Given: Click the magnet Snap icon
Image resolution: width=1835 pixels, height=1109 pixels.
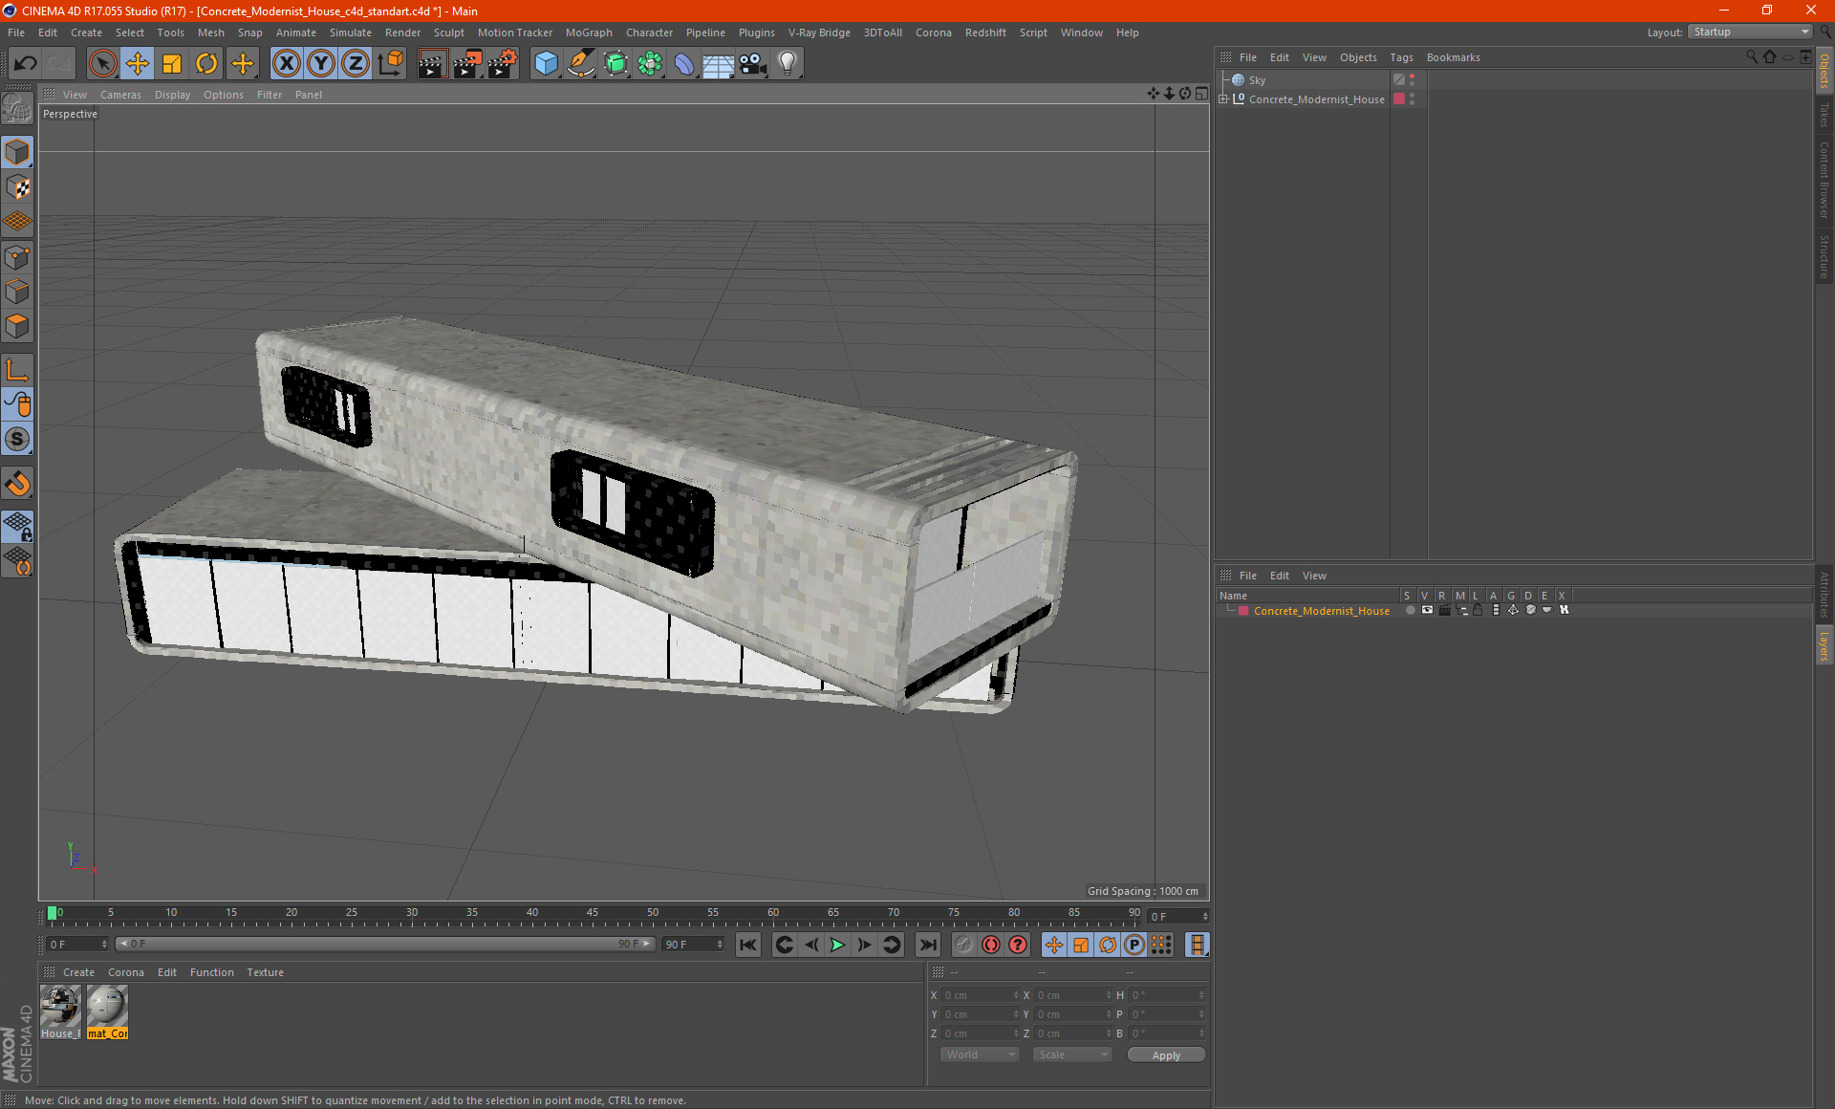Looking at the screenshot, I should pyautogui.click(x=17, y=483).
